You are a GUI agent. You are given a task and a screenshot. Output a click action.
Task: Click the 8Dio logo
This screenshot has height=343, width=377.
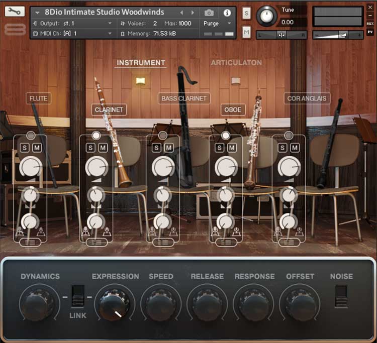click(x=15, y=30)
